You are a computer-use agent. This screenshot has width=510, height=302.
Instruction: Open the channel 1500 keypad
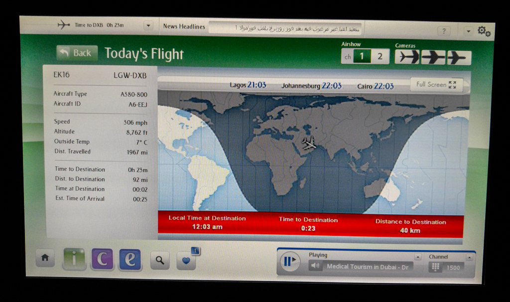pyautogui.click(x=436, y=268)
